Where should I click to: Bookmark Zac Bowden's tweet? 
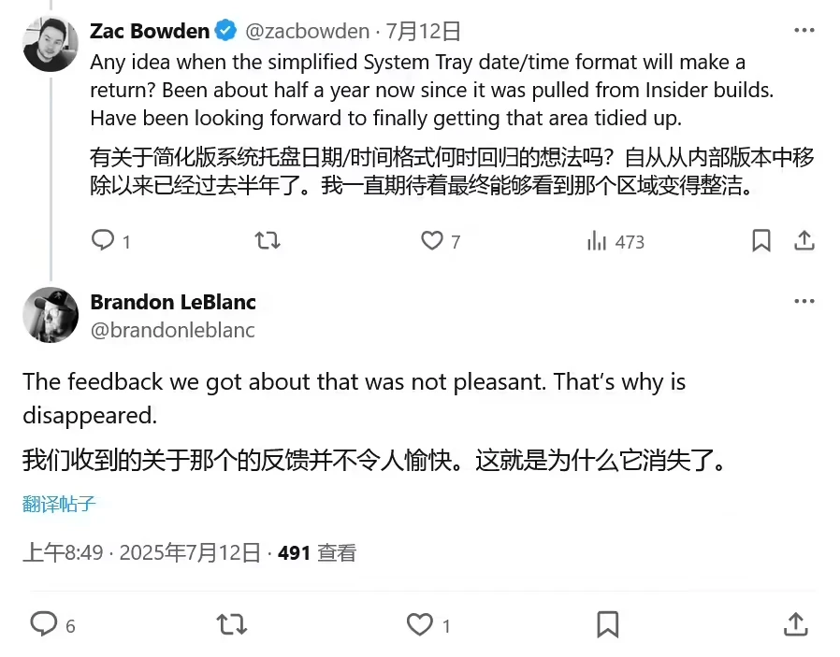(760, 241)
